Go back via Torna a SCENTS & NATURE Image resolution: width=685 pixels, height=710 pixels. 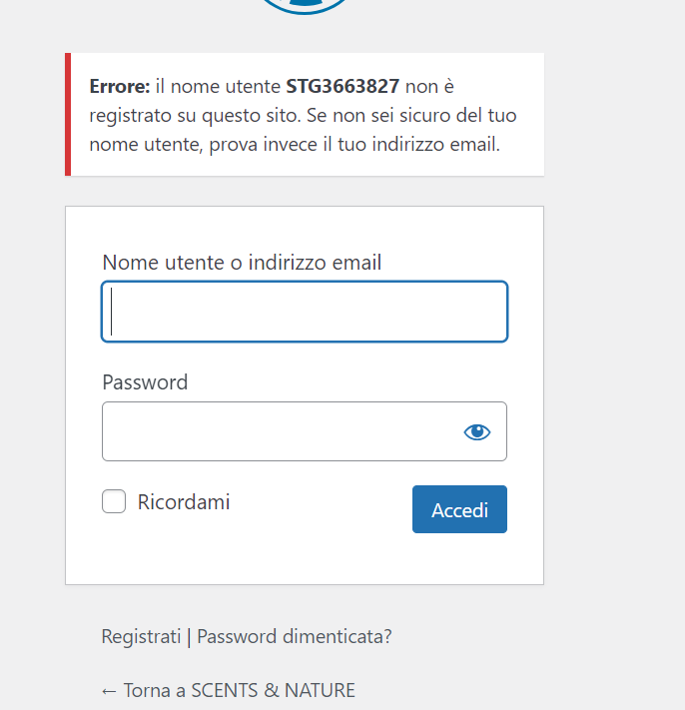click(x=239, y=690)
